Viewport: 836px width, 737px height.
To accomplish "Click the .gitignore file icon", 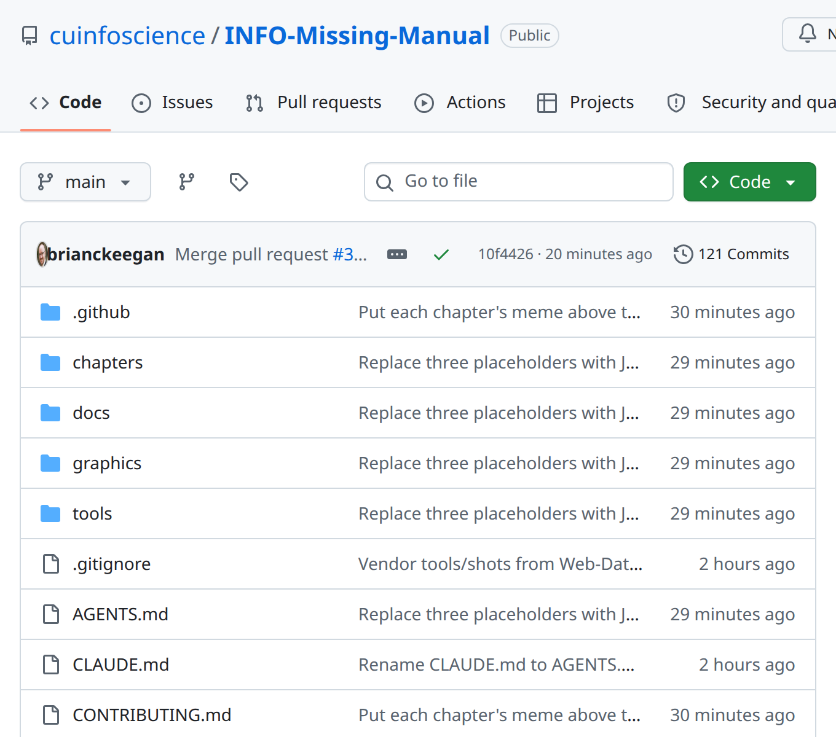I will click(x=51, y=564).
